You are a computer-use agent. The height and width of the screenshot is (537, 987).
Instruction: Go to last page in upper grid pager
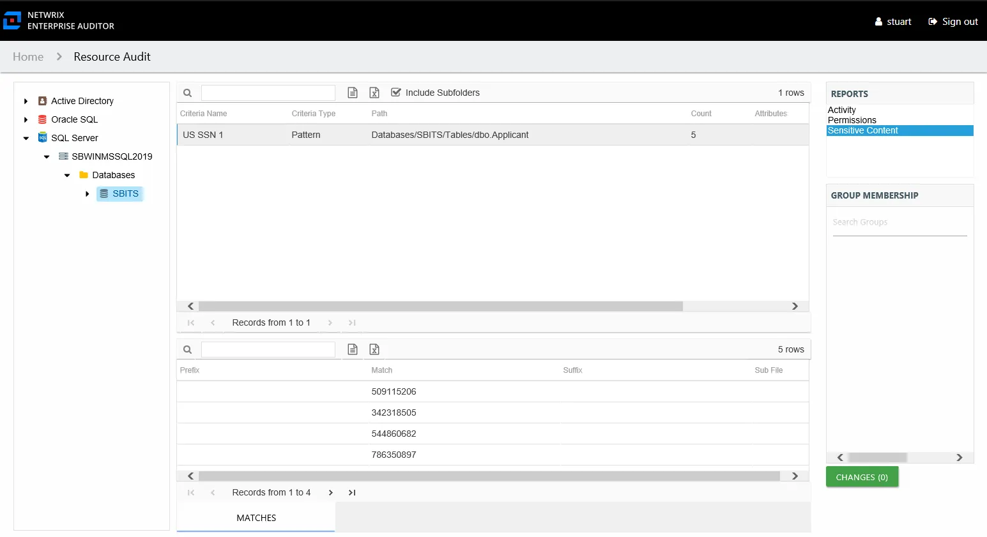pyautogui.click(x=352, y=323)
